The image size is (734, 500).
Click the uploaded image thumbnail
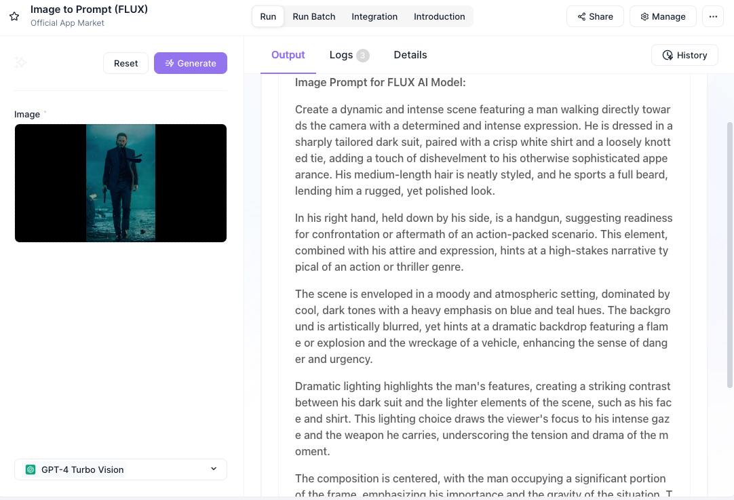click(x=121, y=183)
